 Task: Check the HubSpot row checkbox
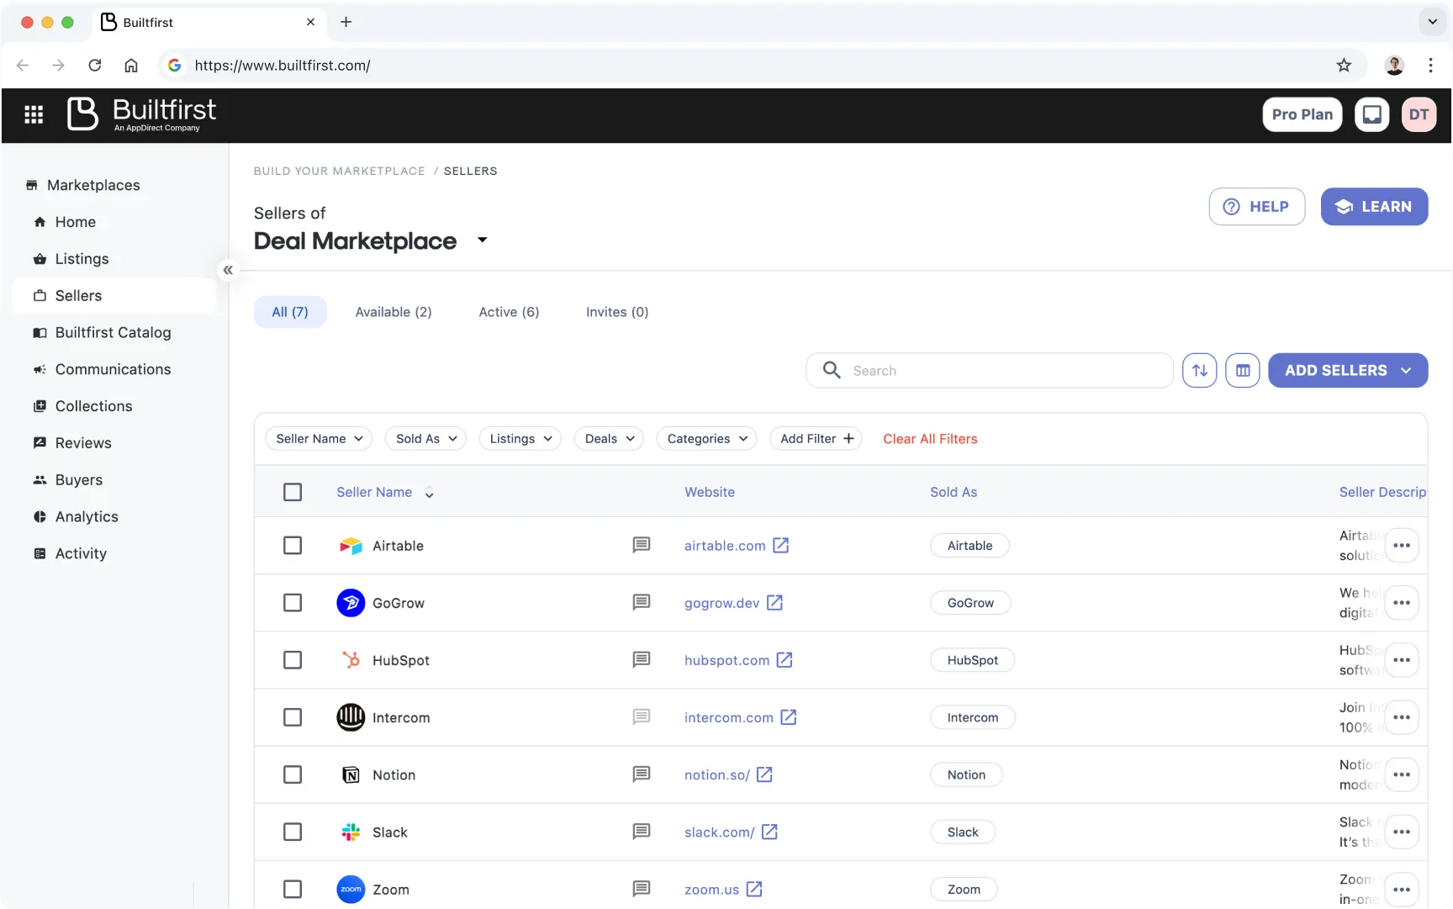[293, 660]
